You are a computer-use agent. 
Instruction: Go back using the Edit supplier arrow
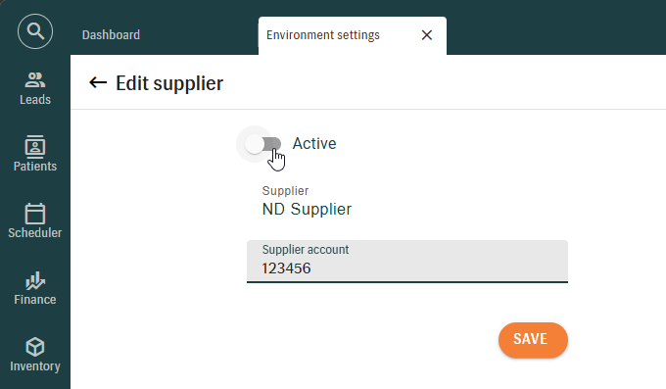point(98,82)
